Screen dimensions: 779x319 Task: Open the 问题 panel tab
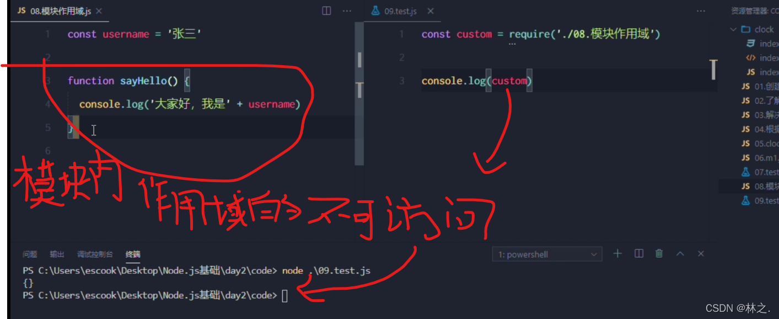[x=30, y=254]
